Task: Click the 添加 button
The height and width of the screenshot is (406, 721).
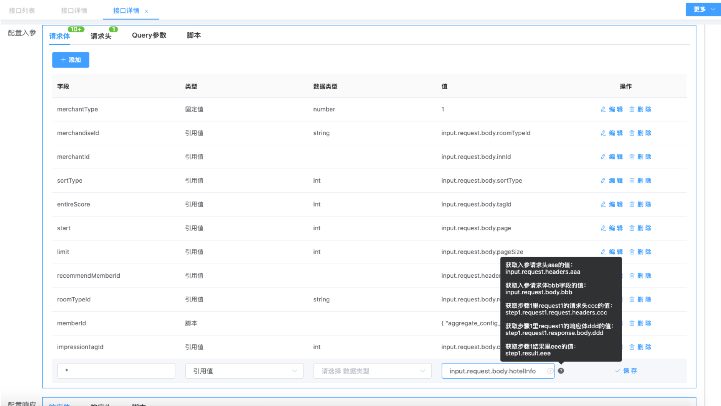Action: tap(71, 60)
